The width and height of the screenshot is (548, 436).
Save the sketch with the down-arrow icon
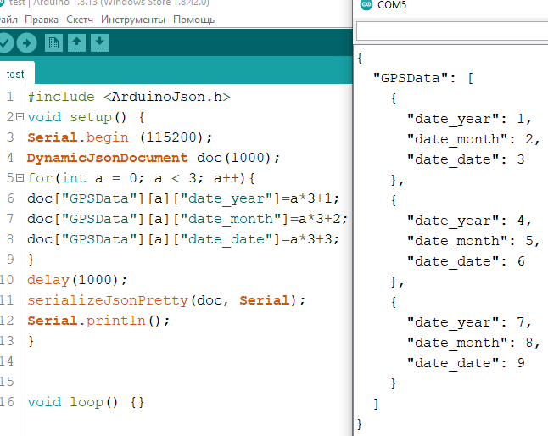click(99, 43)
